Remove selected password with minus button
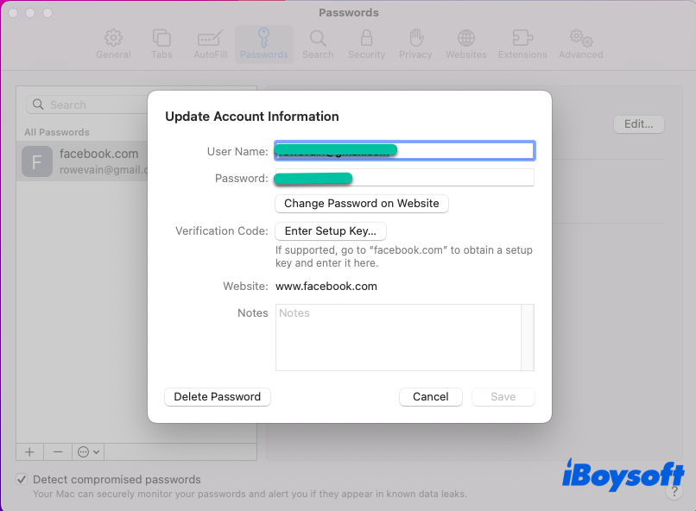The width and height of the screenshot is (696, 511). (58, 452)
